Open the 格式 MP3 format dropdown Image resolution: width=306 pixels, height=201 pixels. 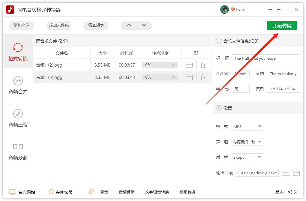(x=247, y=127)
